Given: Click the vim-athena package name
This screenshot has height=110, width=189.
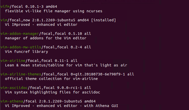Looking at the screenshot, I should [12, 101].
